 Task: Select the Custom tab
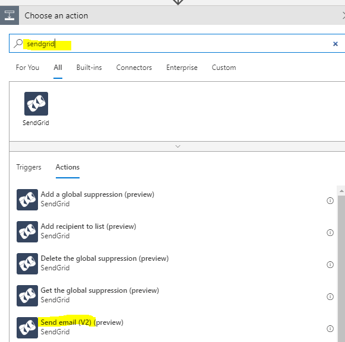point(224,68)
